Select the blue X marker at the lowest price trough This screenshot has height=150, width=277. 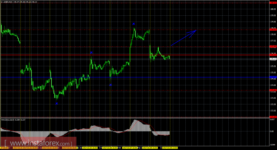tap(57, 104)
